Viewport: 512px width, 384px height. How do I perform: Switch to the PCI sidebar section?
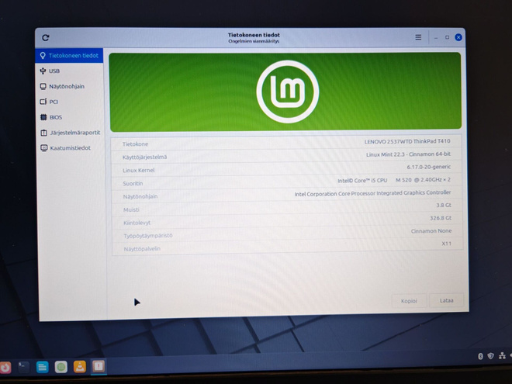tap(70, 102)
